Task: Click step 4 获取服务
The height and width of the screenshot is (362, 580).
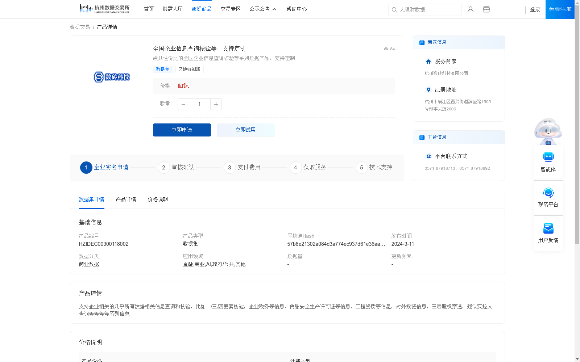Action: pos(308,167)
